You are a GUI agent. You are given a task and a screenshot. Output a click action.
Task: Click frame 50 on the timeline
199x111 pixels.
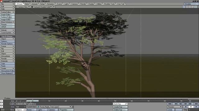pos(115,101)
